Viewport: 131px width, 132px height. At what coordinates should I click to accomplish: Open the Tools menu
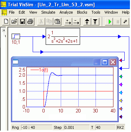96,12
